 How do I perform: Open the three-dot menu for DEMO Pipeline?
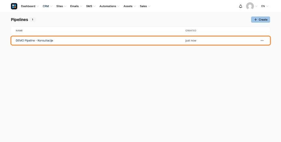[262, 41]
